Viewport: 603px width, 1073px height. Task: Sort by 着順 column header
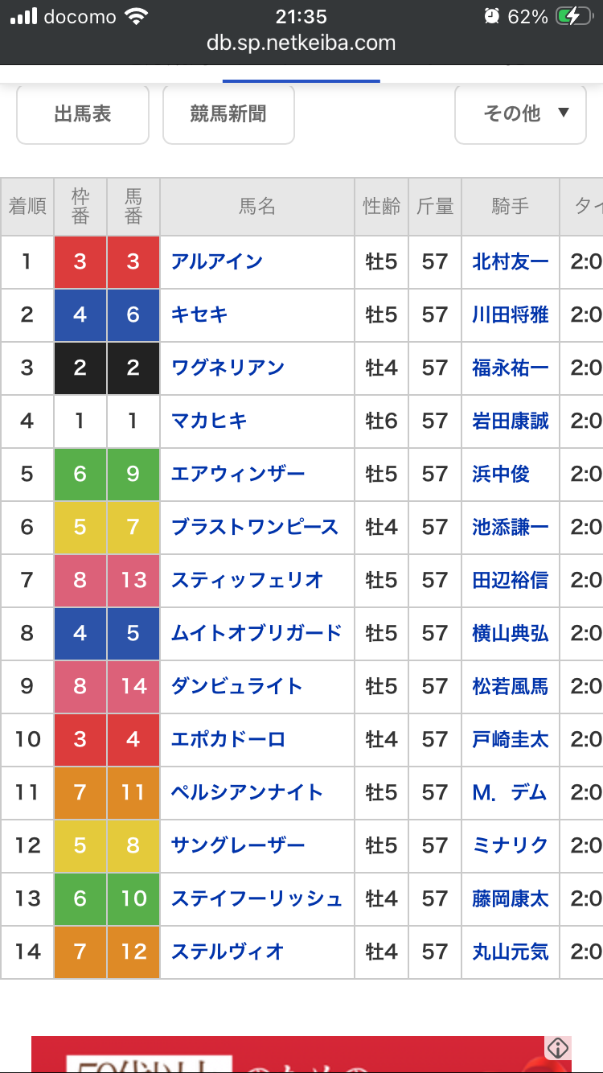tap(27, 207)
